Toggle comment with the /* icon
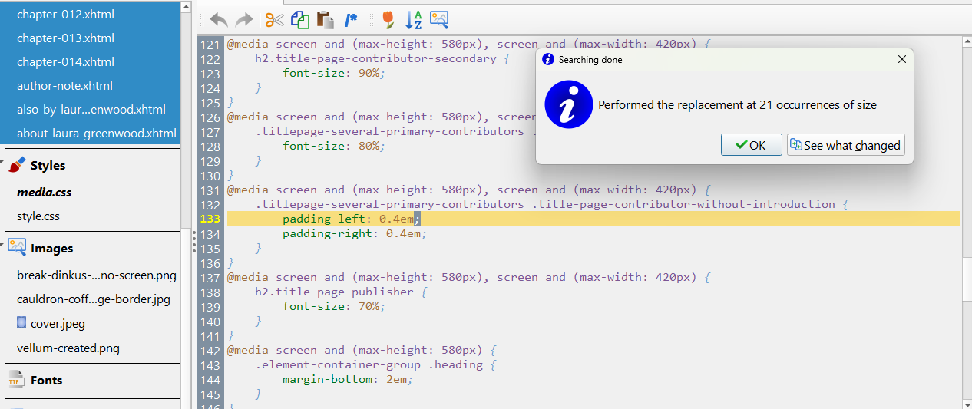 pos(351,20)
